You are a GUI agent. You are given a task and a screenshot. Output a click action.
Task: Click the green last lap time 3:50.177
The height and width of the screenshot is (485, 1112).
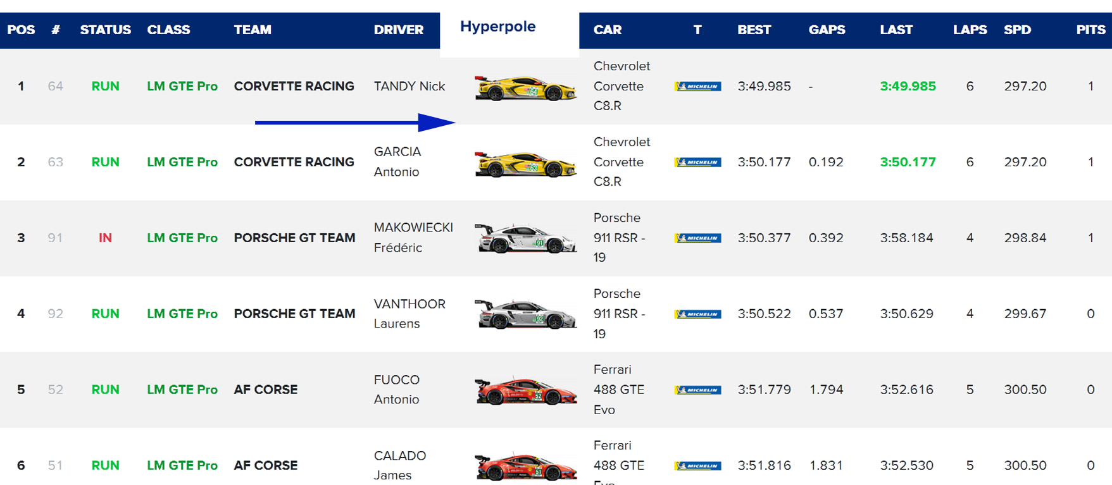[x=908, y=162]
